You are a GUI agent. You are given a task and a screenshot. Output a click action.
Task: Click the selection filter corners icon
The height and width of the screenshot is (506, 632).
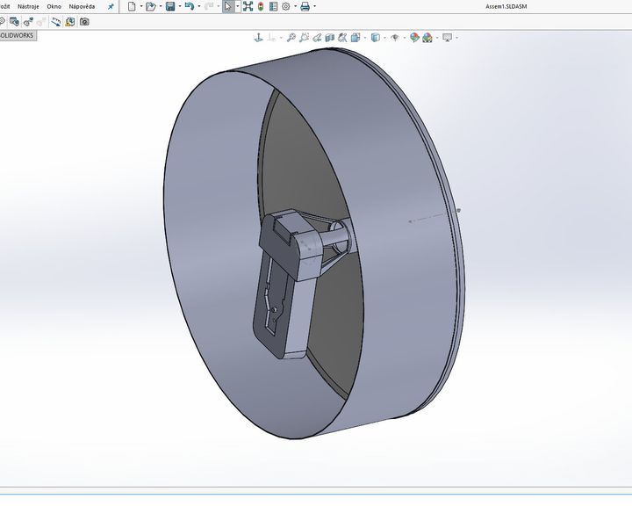click(248, 6)
